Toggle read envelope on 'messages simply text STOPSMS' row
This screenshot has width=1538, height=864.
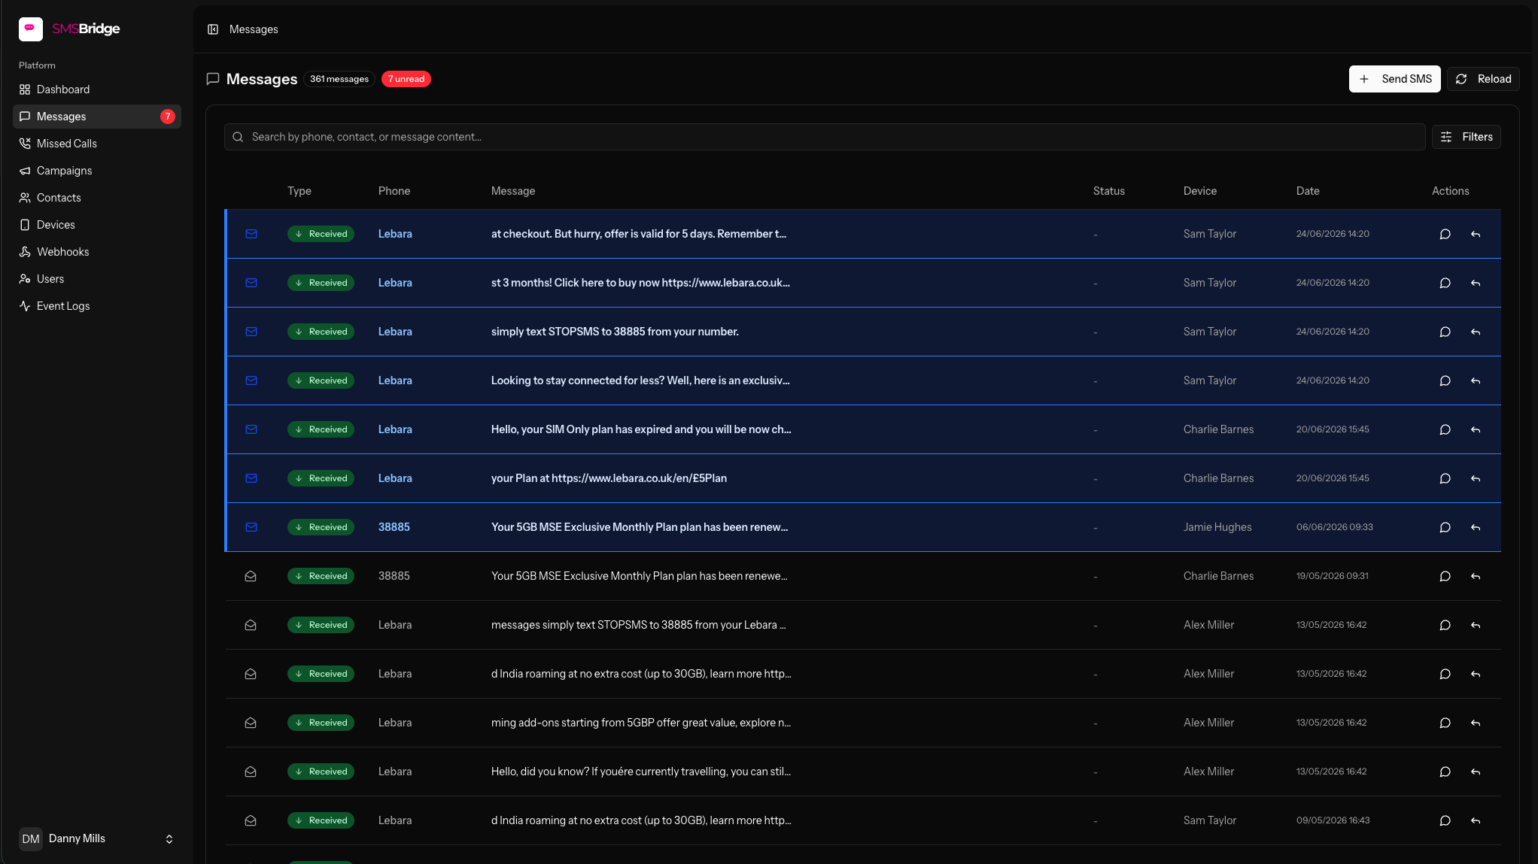click(x=251, y=625)
